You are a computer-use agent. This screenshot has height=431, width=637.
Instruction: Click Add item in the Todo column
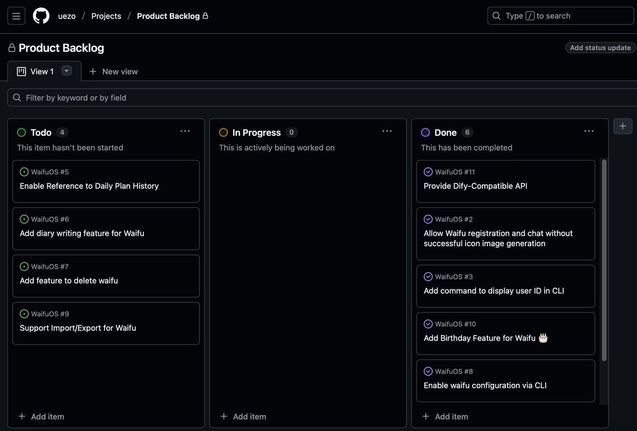41,417
